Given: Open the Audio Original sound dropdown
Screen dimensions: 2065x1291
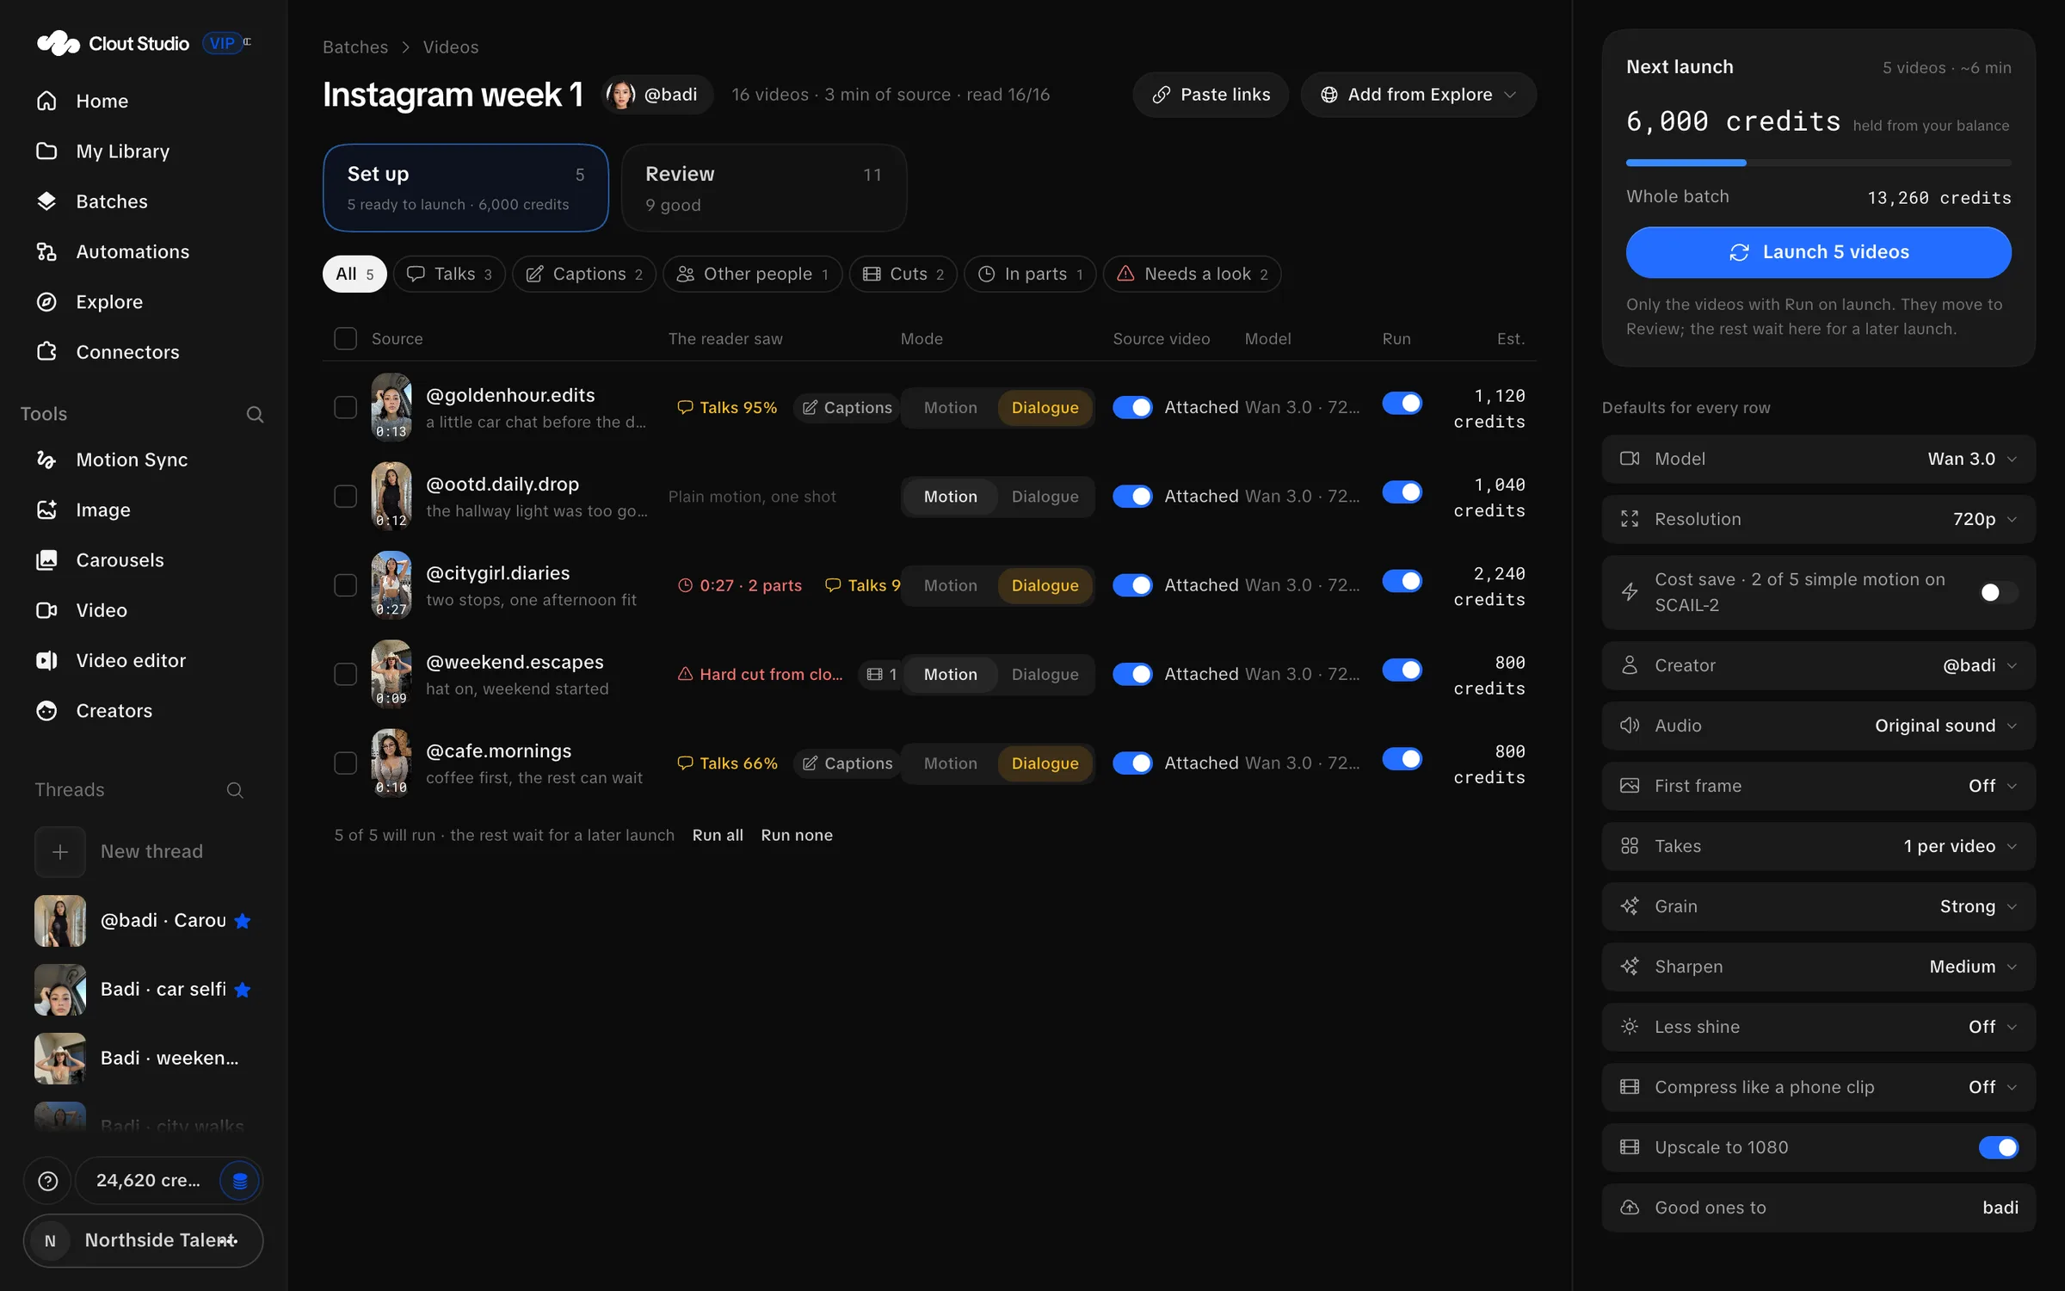Looking at the screenshot, I should pyautogui.click(x=1818, y=726).
